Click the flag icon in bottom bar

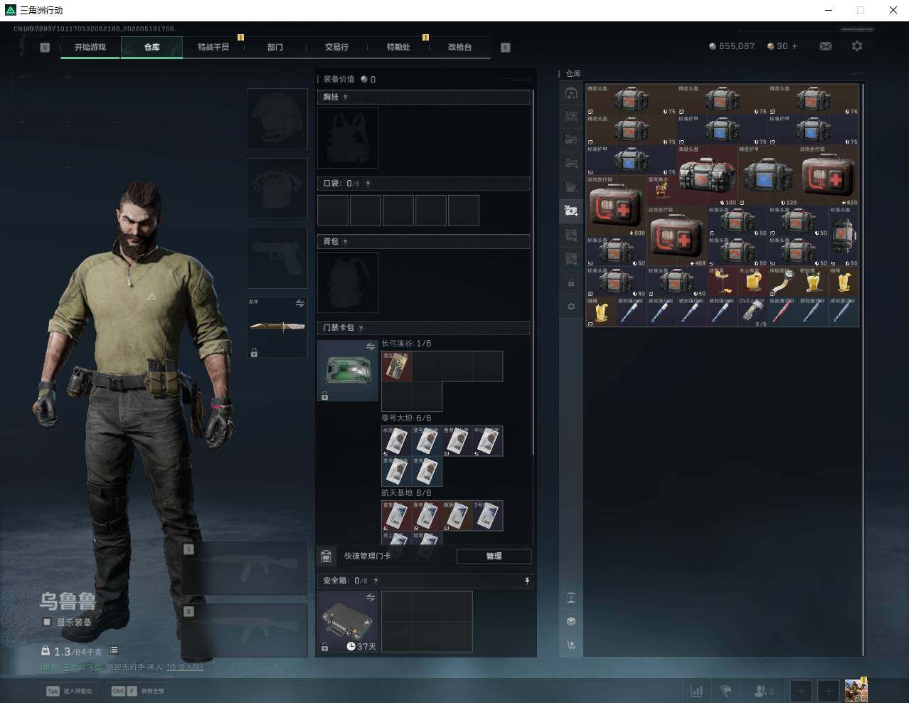pyautogui.click(x=726, y=691)
